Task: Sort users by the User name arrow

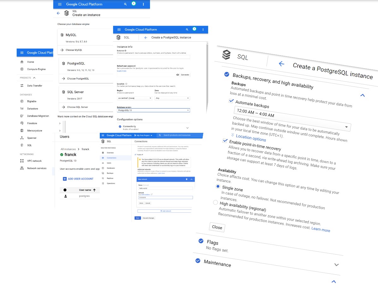Action: tap(94, 190)
